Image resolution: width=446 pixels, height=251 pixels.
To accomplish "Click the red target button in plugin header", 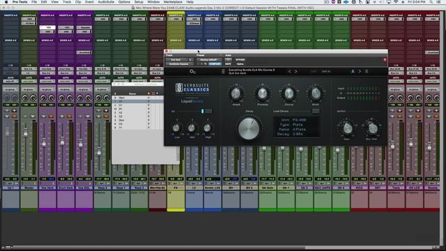I will (x=385, y=60).
